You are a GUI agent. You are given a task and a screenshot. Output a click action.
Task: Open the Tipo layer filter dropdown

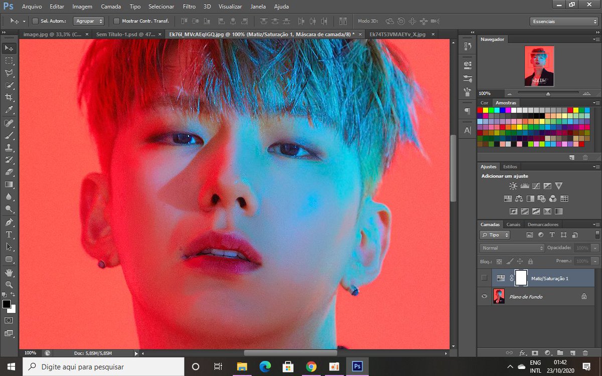tap(495, 235)
